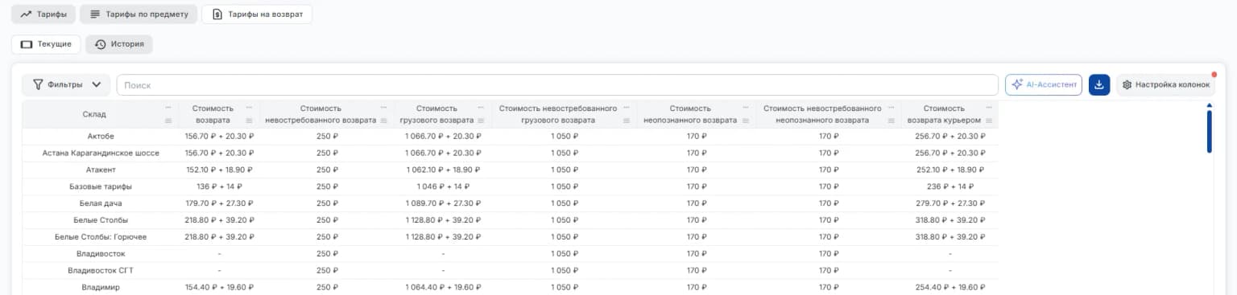Select the Белые Столбы warehouse cell
Image resolution: width=1237 pixels, height=295 pixels.
pyautogui.click(x=101, y=219)
